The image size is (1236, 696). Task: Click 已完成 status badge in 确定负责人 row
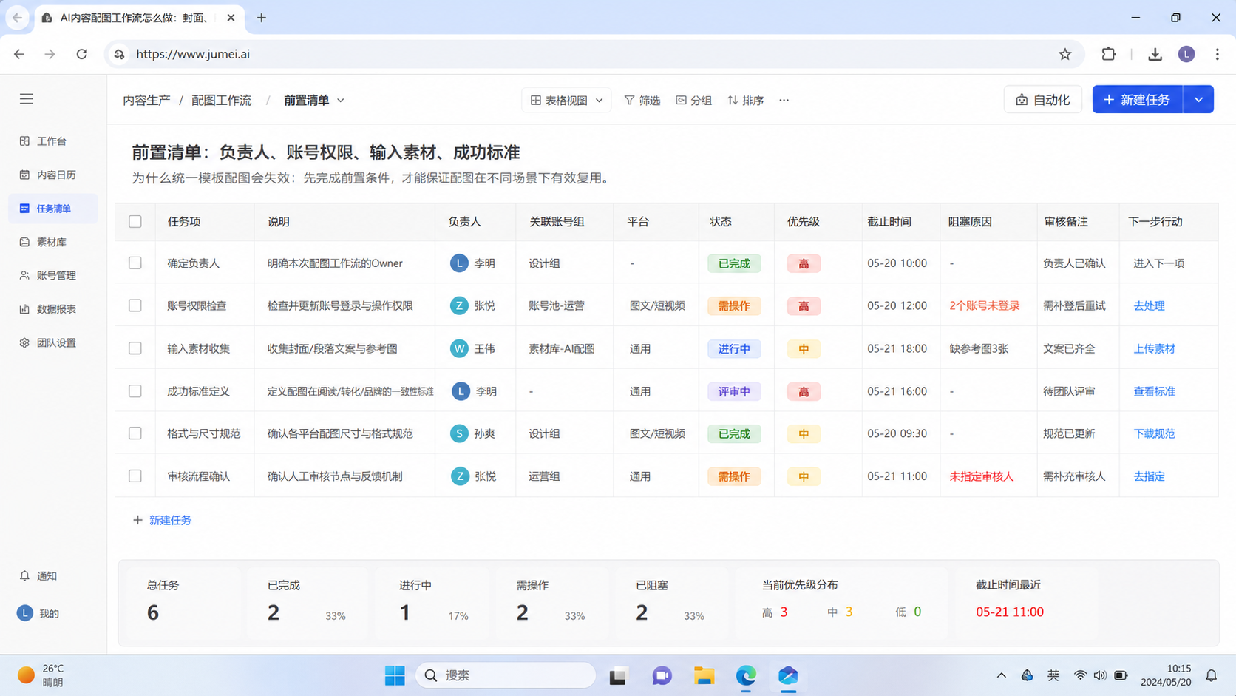(734, 263)
